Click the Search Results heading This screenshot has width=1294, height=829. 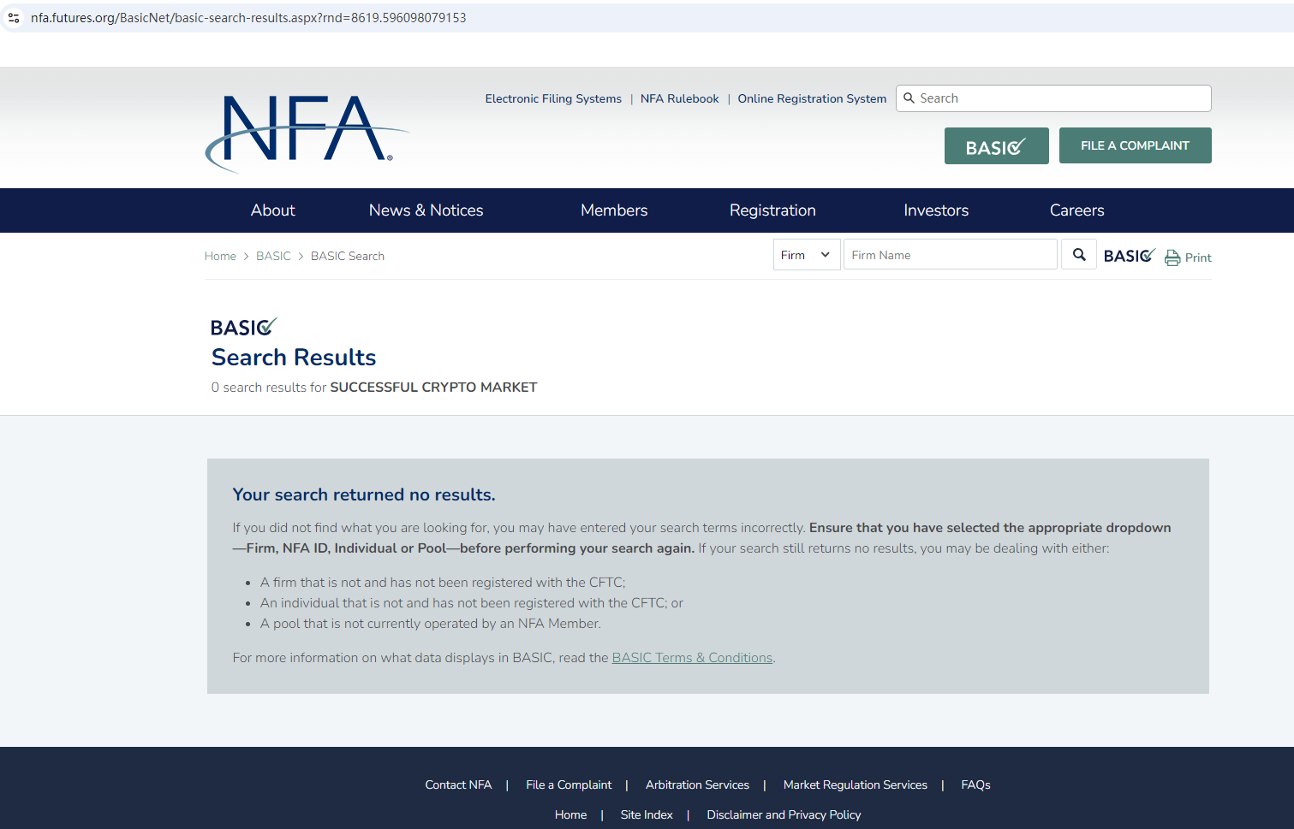tap(294, 358)
